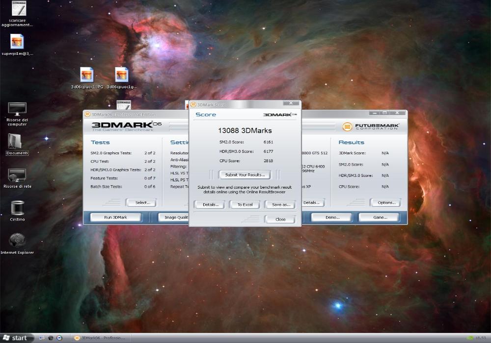
Task: Click the Show Desktop quick launch icon
Action: point(42,338)
